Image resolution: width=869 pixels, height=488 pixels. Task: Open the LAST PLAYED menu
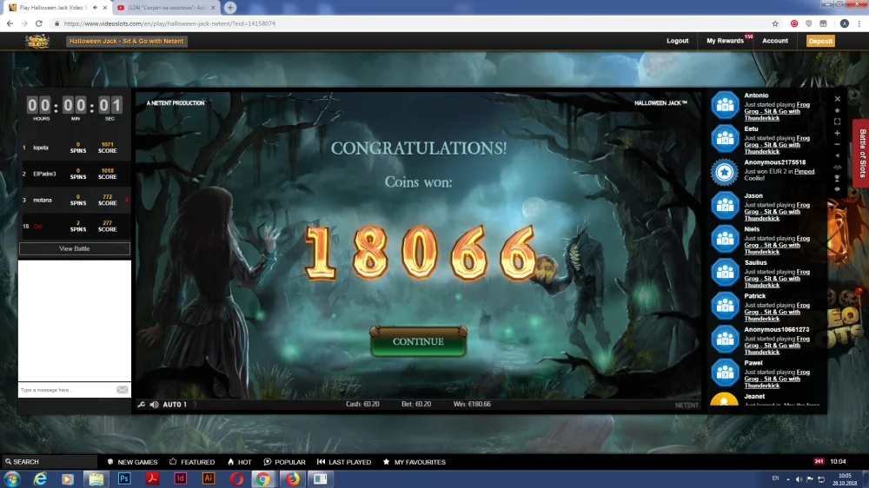(344, 462)
